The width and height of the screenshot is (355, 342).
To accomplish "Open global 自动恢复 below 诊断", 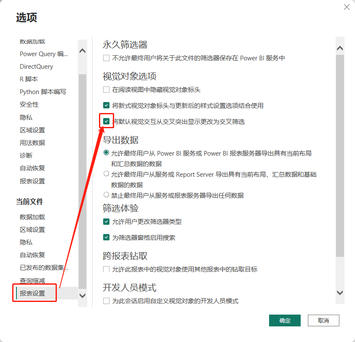I will [32, 168].
